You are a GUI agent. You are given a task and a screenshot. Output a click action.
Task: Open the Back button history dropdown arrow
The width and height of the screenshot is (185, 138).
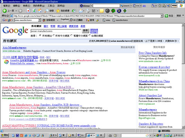pyautogui.click(x=16, y=11)
